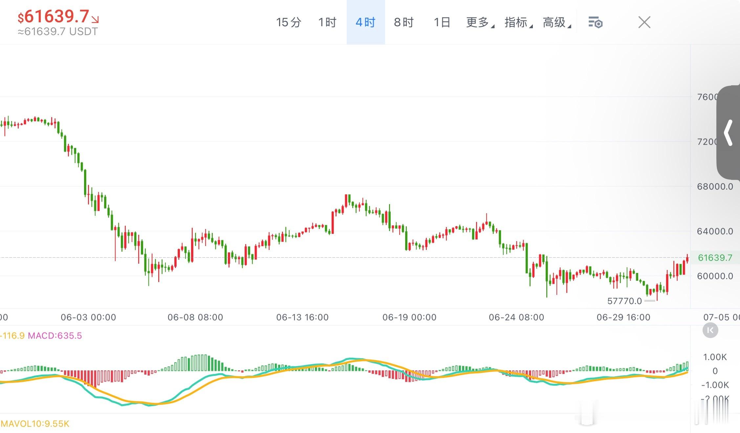Expand the gray side panel arrow
Screen dimensions: 740x433
pyautogui.click(x=728, y=133)
